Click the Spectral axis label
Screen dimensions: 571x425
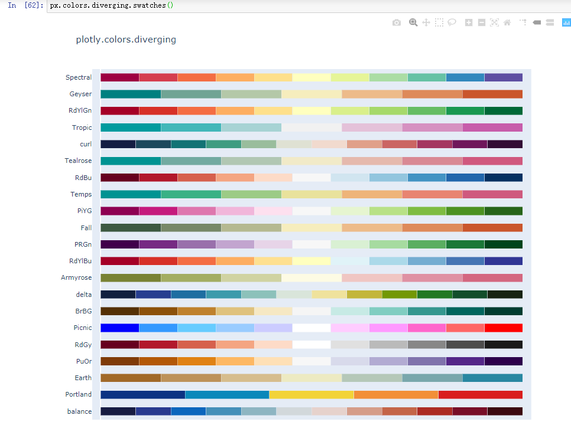tap(79, 77)
